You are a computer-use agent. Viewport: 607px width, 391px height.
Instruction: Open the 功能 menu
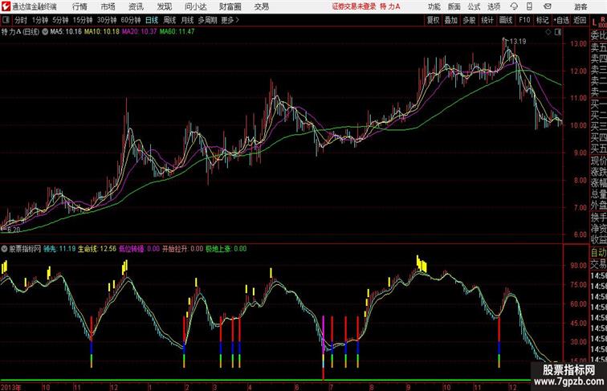click(434, 6)
